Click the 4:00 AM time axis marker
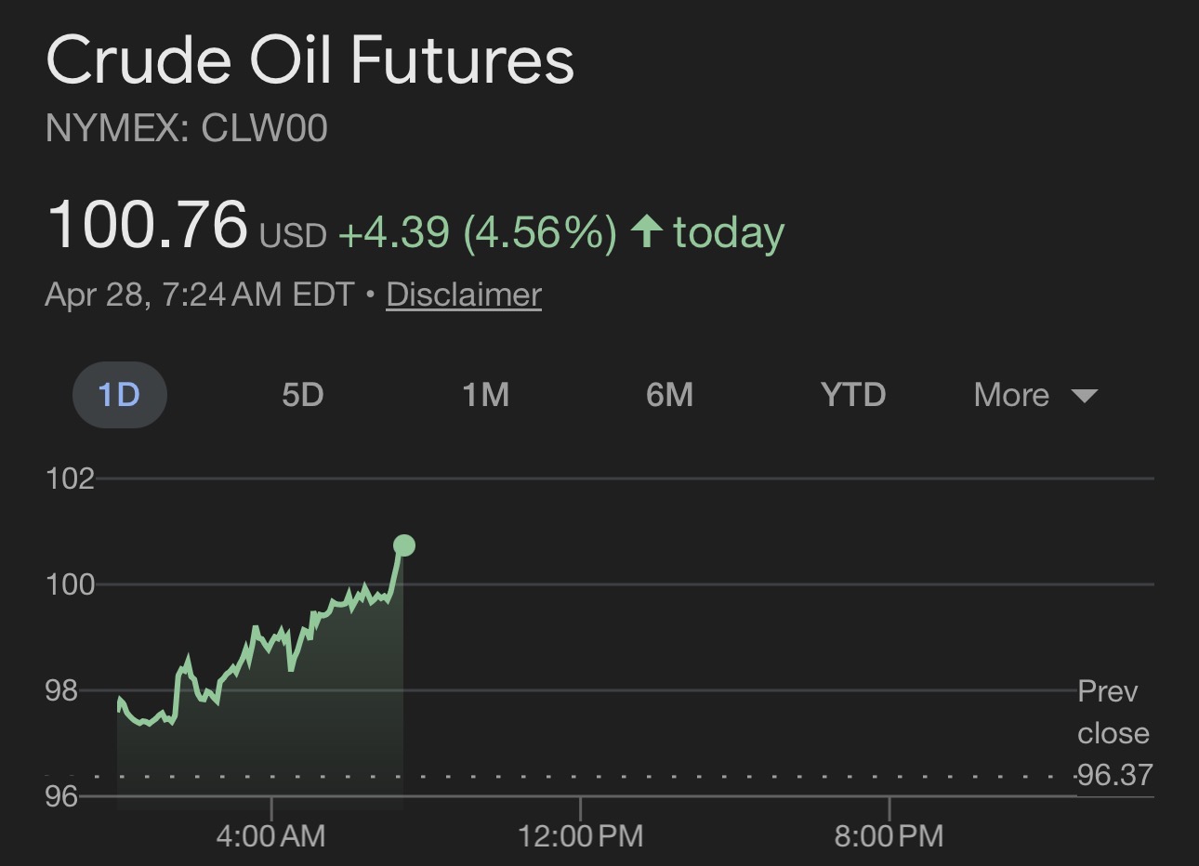Image resolution: width=1199 pixels, height=866 pixels. point(270,835)
